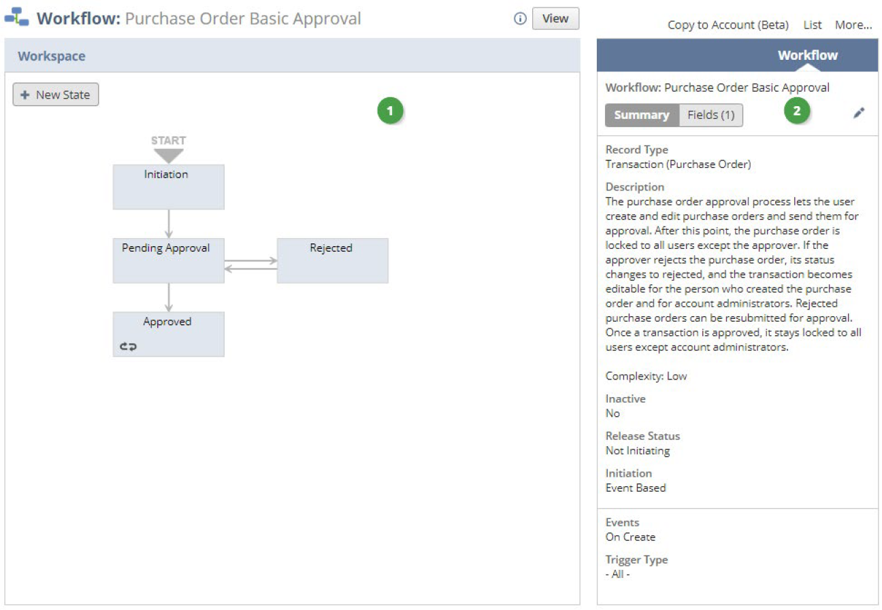
Task: Switch to the Fields (1) tab
Action: click(710, 115)
